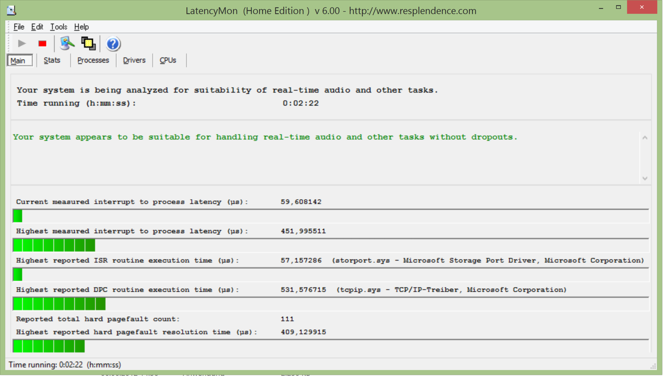
Task: Open help with blue question mark icon
Action: click(113, 44)
